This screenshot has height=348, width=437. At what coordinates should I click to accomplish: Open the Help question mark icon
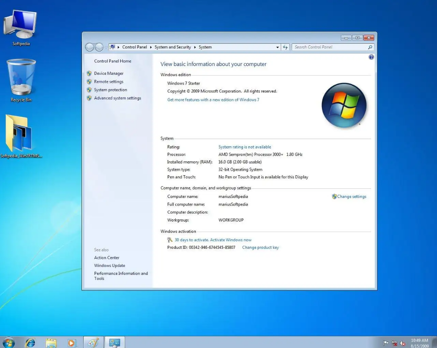(x=371, y=57)
